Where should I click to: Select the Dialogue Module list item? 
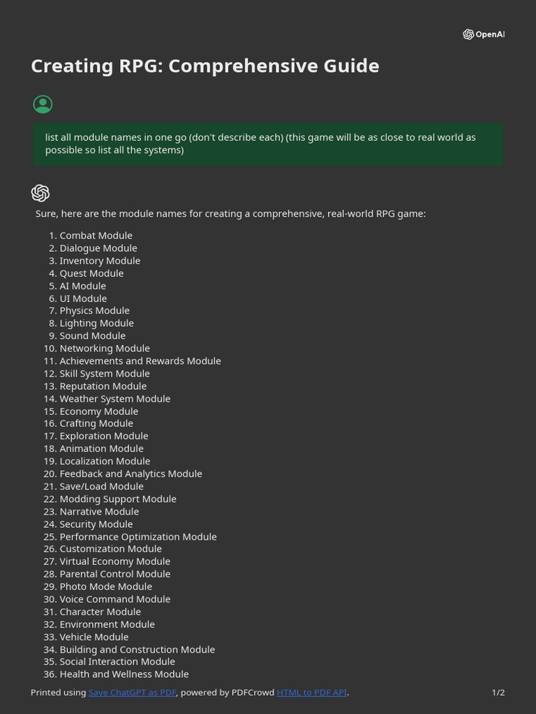tap(98, 248)
